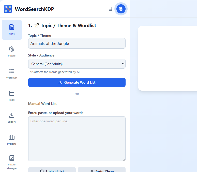The height and width of the screenshot is (172, 197).
Task: Click the Generate Word List button
Action: tap(77, 82)
